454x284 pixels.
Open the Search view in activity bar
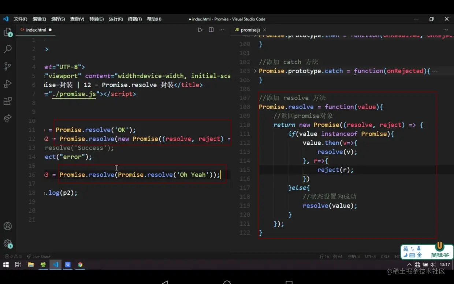coord(8,49)
